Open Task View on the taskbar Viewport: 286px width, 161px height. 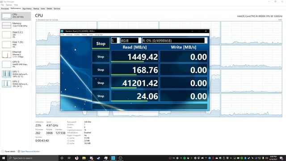coord(69,158)
